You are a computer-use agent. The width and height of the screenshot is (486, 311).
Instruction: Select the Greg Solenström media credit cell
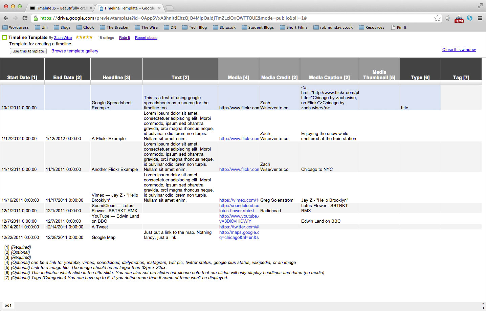280,187
